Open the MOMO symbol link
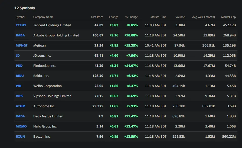The width and height of the screenshot is (242, 148). tap(21, 126)
